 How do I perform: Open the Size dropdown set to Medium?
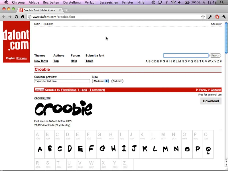pyautogui.click(x=100, y=81)
